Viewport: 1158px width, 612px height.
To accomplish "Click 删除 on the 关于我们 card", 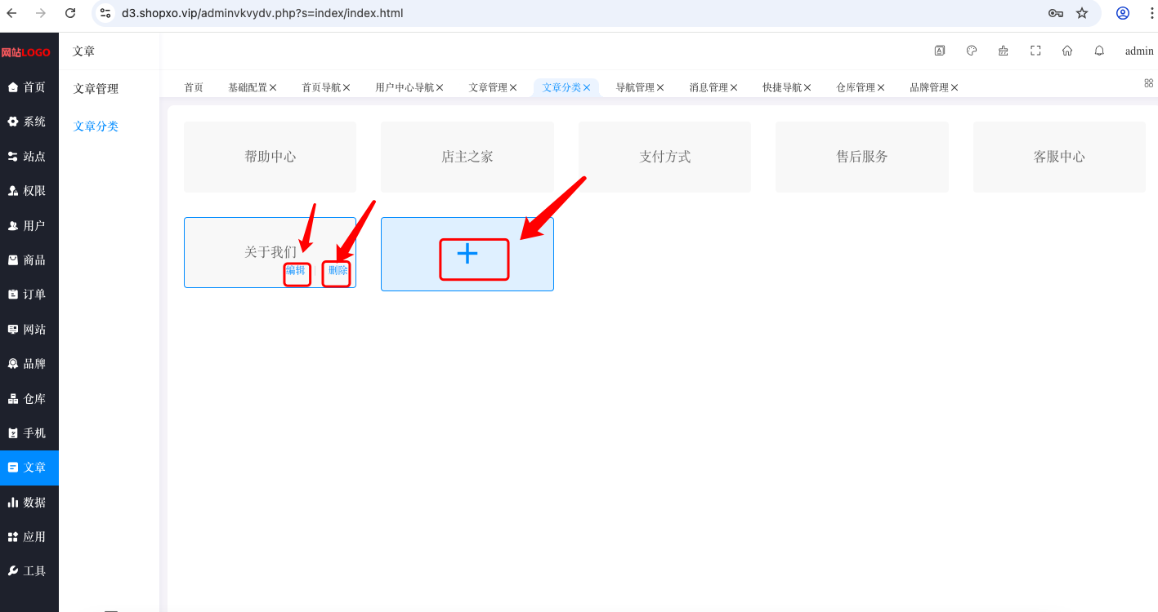I will tap(338, 270).
